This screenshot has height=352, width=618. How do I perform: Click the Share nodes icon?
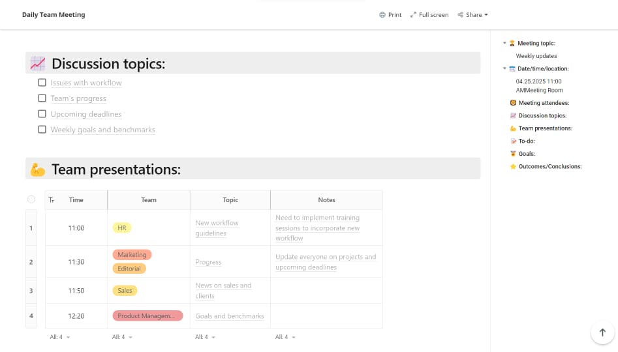pos(460,14)
